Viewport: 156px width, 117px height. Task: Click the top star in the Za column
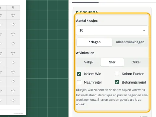point(13,15)
